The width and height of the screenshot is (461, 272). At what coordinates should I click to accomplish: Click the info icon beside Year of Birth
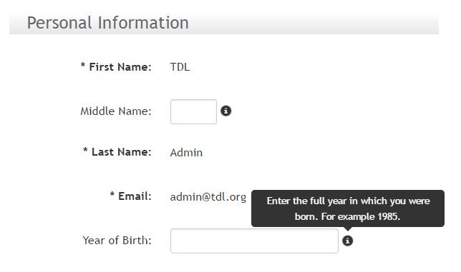point(347,241)
